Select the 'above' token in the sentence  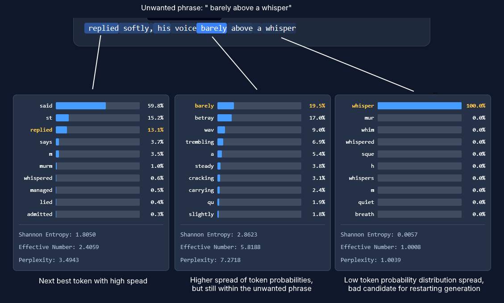240,28
